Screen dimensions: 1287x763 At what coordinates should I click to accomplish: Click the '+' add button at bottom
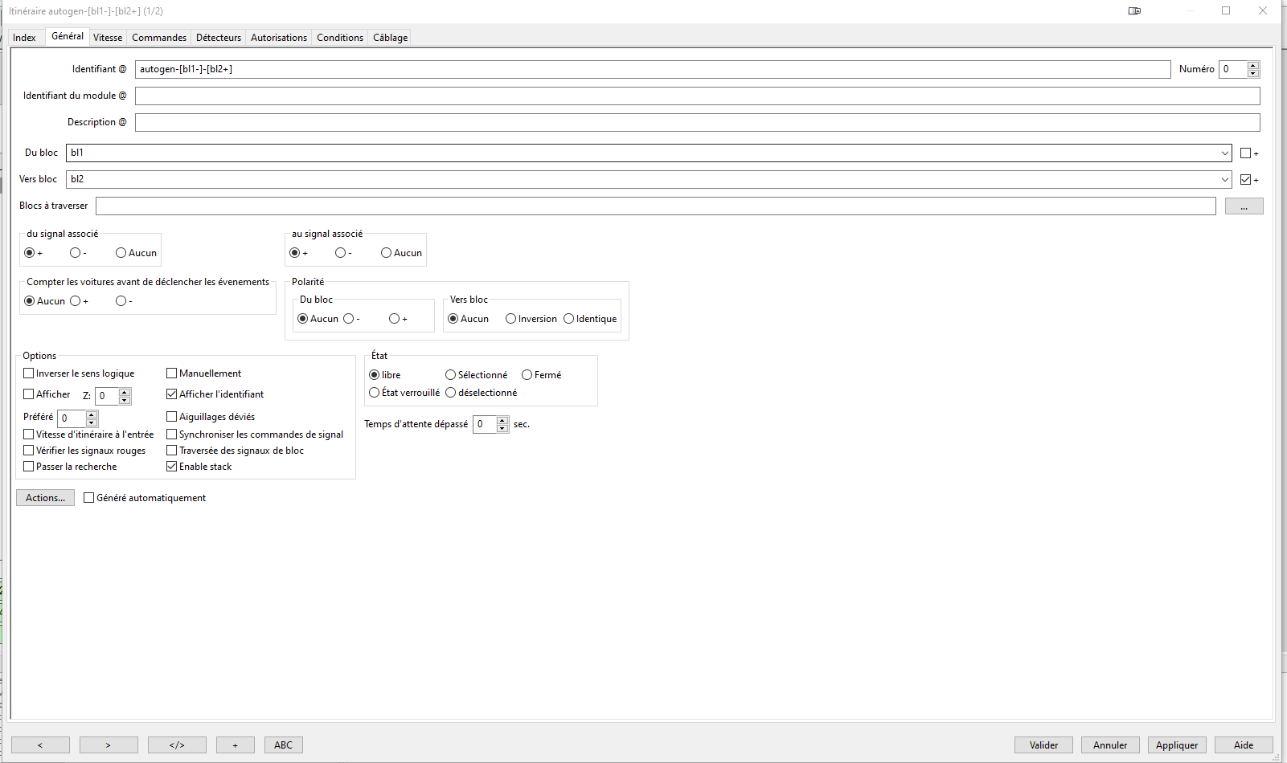click(235, 745)
